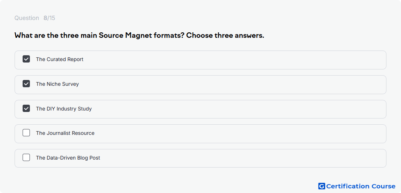The image size is (401, 193).
Task: Deselect the DIY Industry Study answer card
Action: [x=200, y=109]
